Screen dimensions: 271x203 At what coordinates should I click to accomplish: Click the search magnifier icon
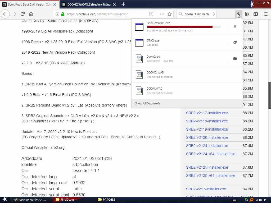click(x=180, y=14)
